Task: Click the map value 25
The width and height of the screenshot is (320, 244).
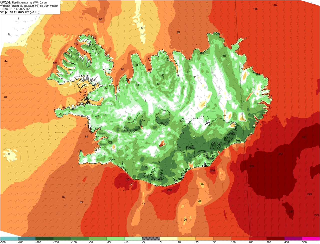Action: [x=178, y=32]
